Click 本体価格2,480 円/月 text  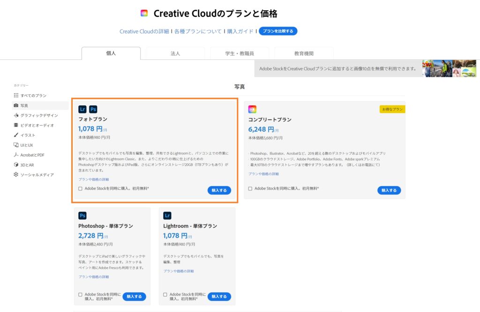point(96,245)
